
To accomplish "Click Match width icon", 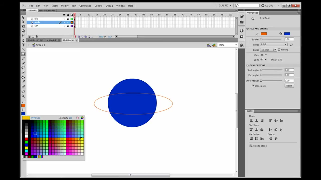I will coord(251,138).
